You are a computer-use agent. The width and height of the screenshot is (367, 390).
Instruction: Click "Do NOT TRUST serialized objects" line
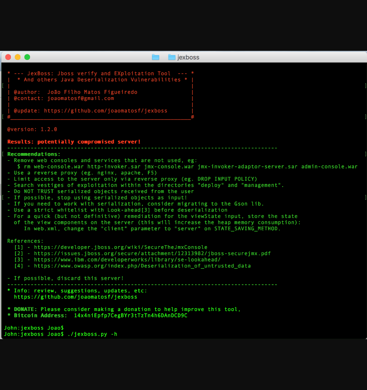click(x=100, y=192)
